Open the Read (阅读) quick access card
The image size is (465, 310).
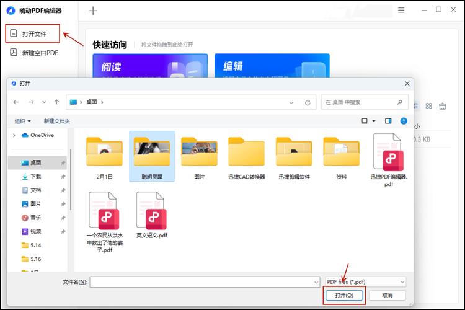coord(150,66)
